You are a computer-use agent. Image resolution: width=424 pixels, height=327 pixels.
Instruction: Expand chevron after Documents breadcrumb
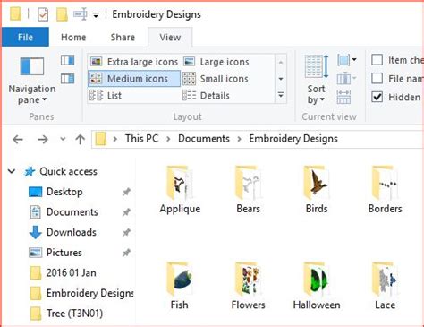click(x=239, y=139)
